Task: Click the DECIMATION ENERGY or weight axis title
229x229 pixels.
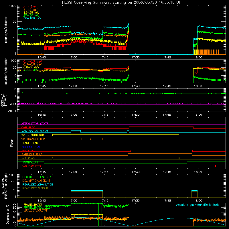Action: (4, 186)
